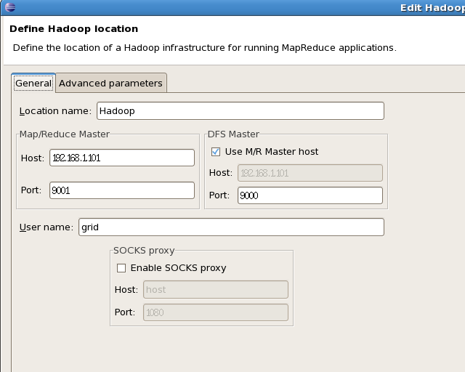The width and height of the screenshot is (465, 372).
Task: Enable the SOCKS proxy checkbox
Action: [121, 268]
